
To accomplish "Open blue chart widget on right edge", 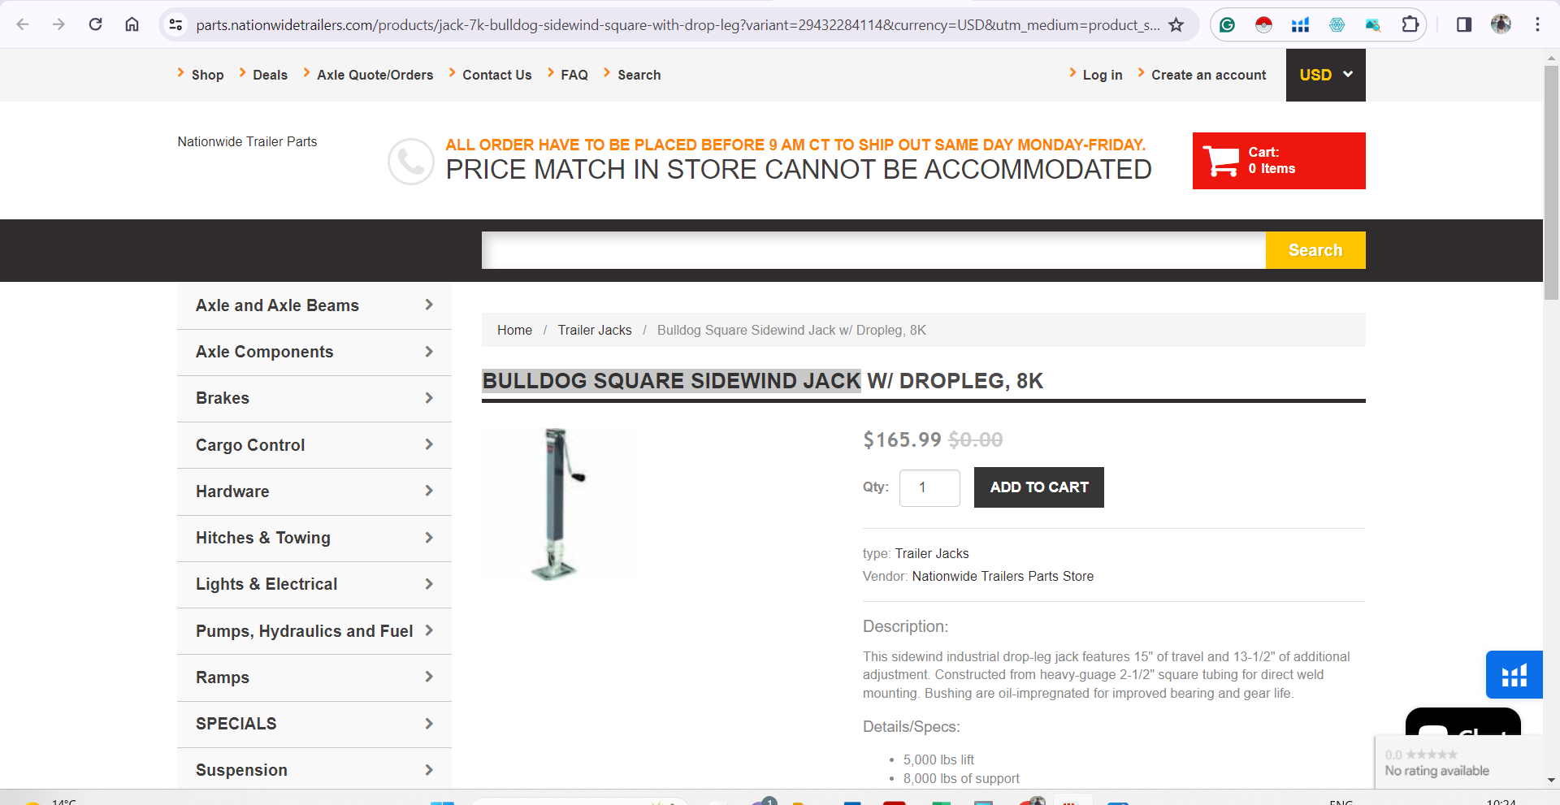I will (x=1514, y=675).
